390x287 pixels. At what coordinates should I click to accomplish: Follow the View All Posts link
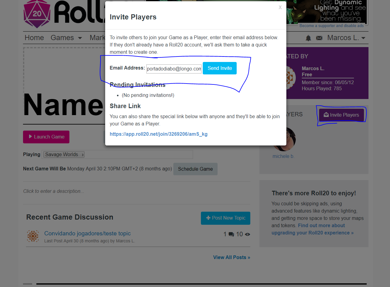pos(232,257)
